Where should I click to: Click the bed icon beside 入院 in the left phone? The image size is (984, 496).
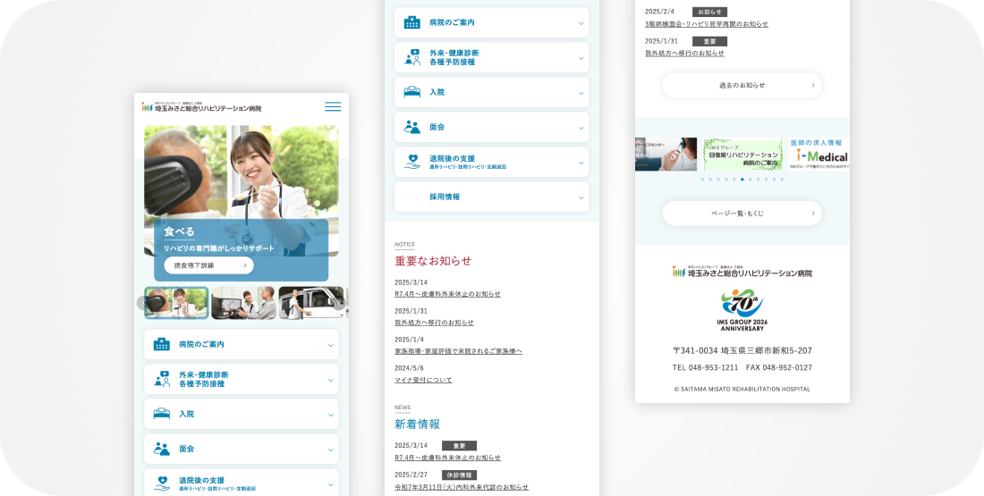(161, 414)
